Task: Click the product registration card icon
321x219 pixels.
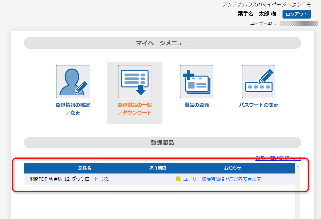Action: [196, 82]
